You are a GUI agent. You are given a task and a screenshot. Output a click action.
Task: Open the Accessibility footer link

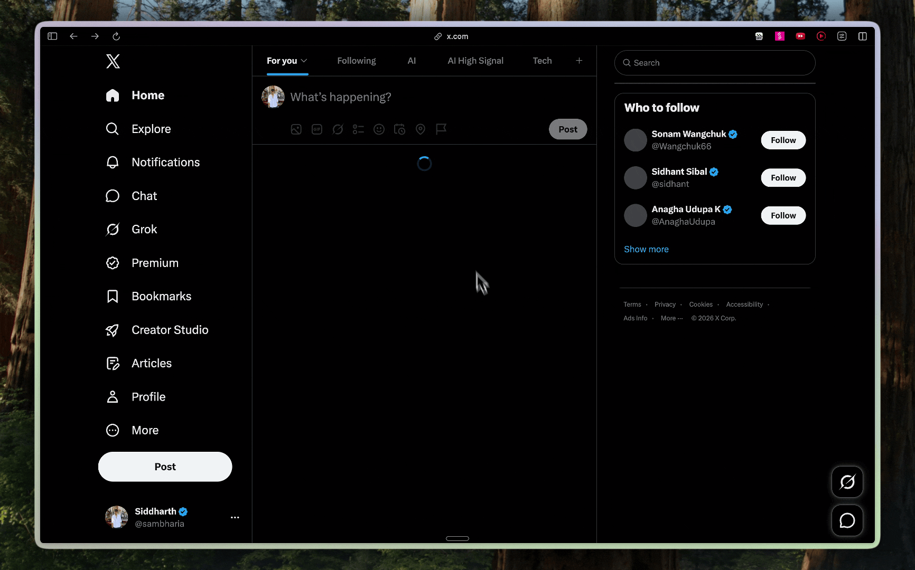[744, 305]
